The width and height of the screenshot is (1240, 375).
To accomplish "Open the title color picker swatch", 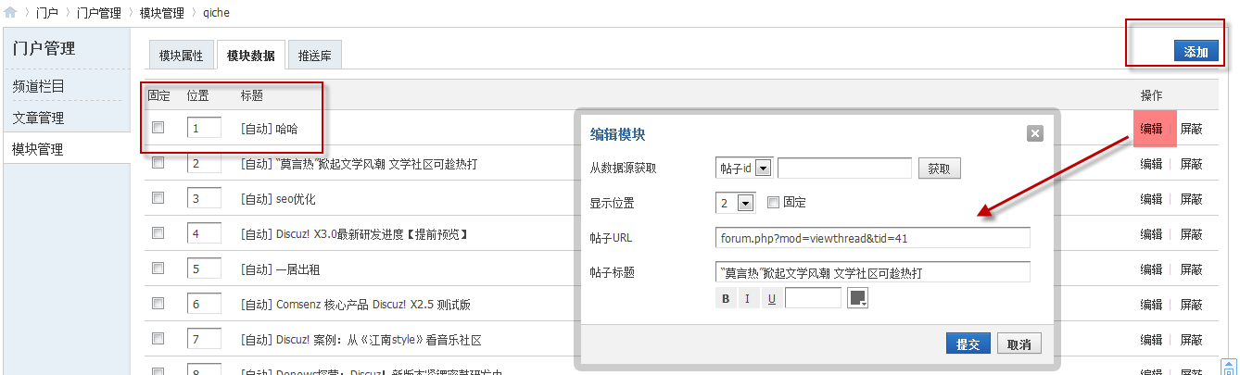I will click(858, 298).
